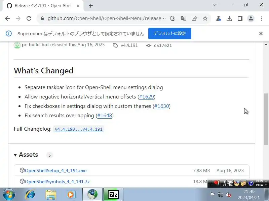
Task: Open the Windows Start menu
Action: tap(9, 195)
